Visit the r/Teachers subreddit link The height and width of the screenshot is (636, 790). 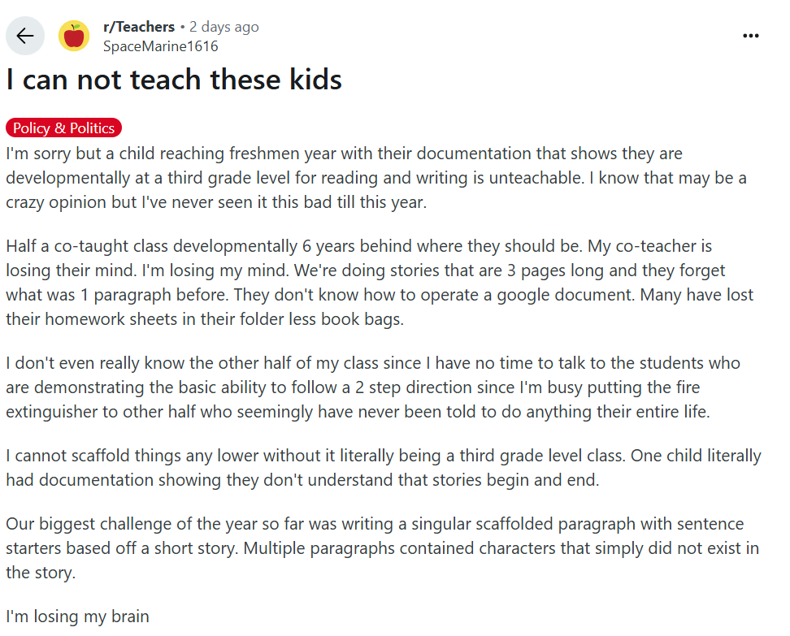coord(139,27)
